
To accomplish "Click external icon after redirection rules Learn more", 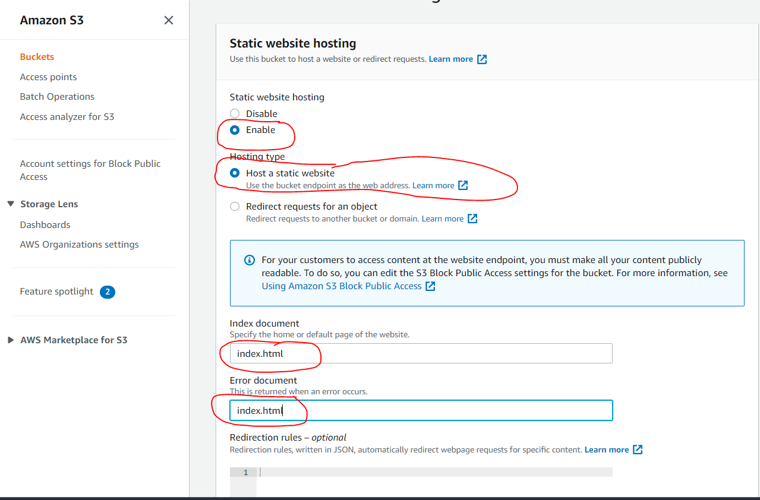I will 638,450.
